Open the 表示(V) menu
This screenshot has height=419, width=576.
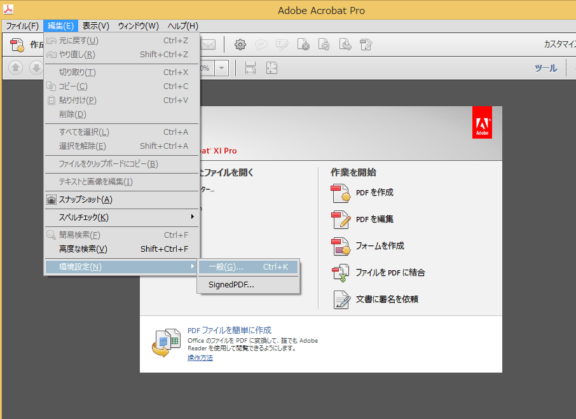point(95,25)
